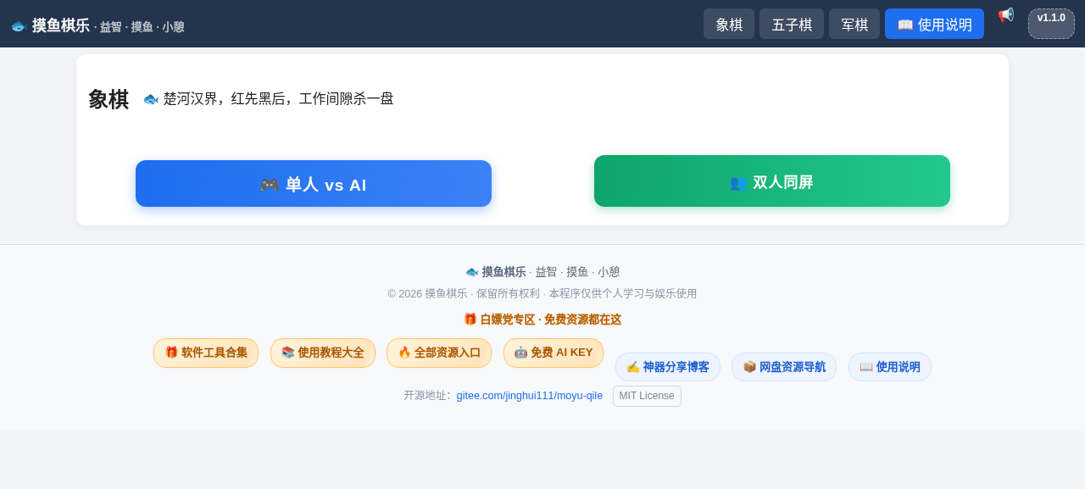The height and width of the screenshot is (489, 1085).
Task: Click the 白嫖党专区 free resources heading
Action: tap(542, 320)
